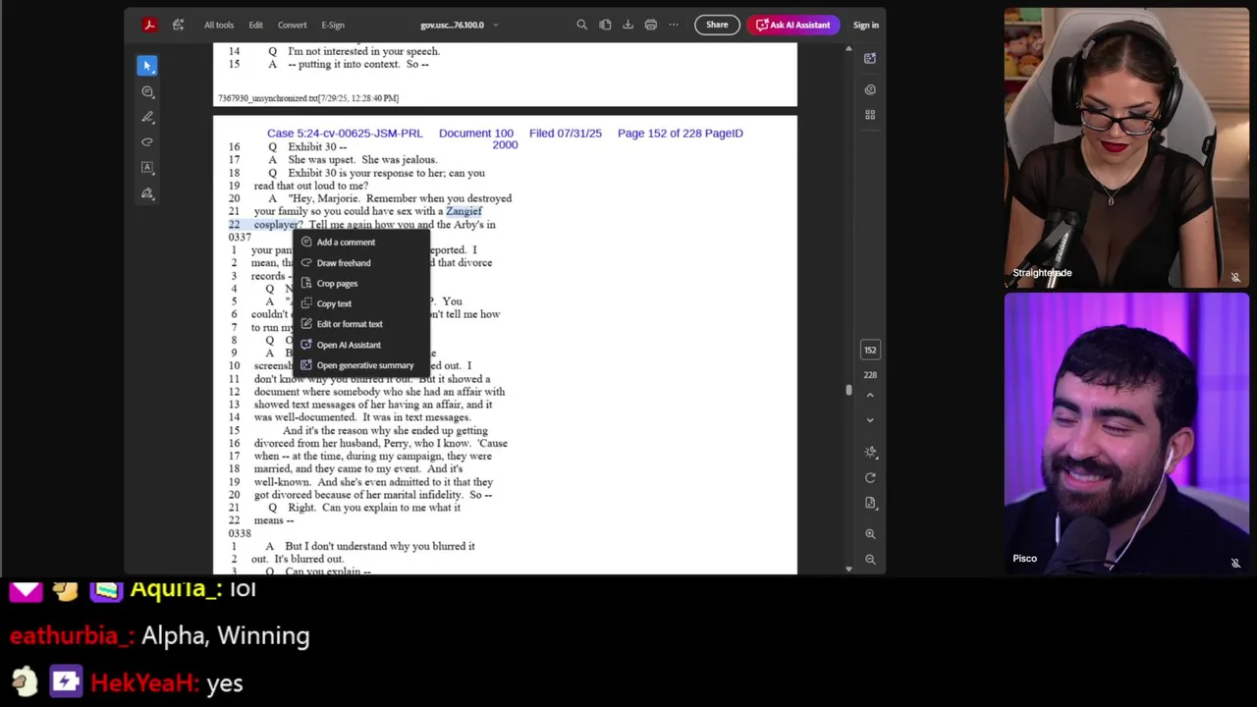
Task: Select the arrow Select tool
Action: [x=147, y=66]
